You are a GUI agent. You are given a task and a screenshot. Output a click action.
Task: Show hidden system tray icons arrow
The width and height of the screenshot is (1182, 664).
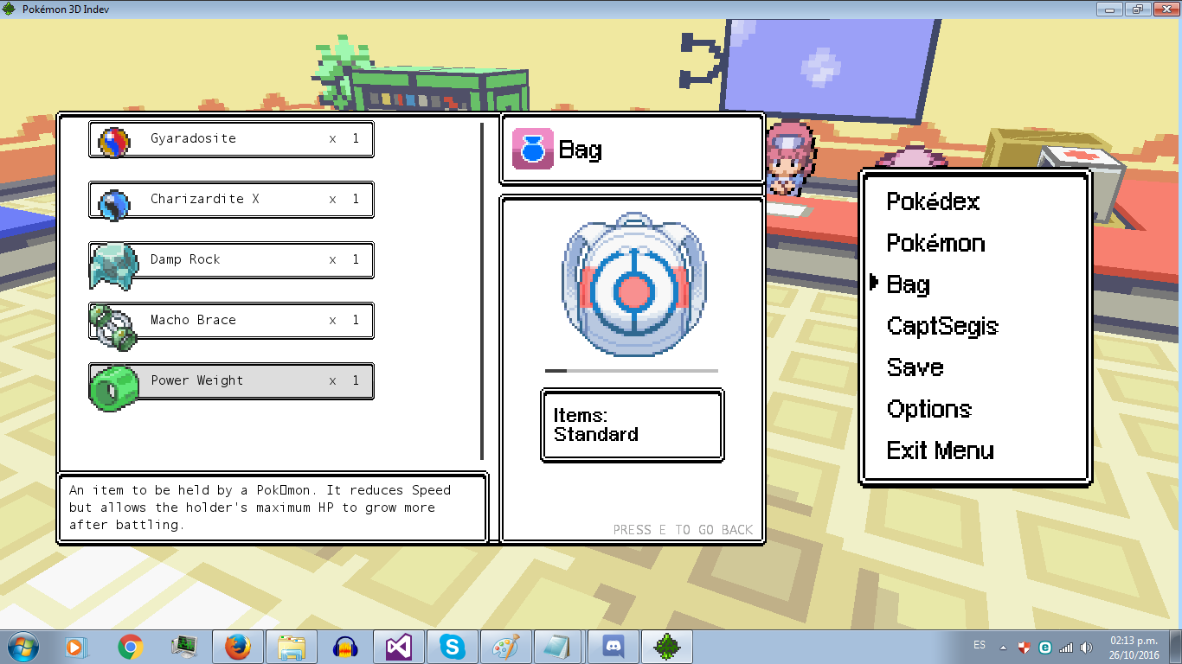(x=1003, y=647)
